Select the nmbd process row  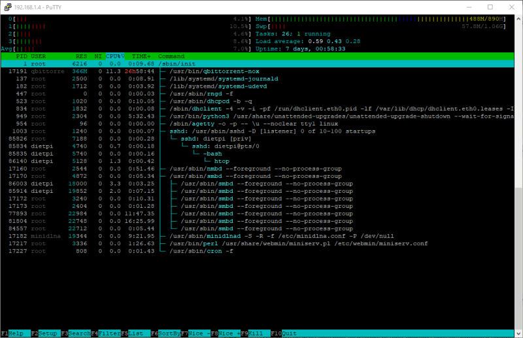(257, 169)
